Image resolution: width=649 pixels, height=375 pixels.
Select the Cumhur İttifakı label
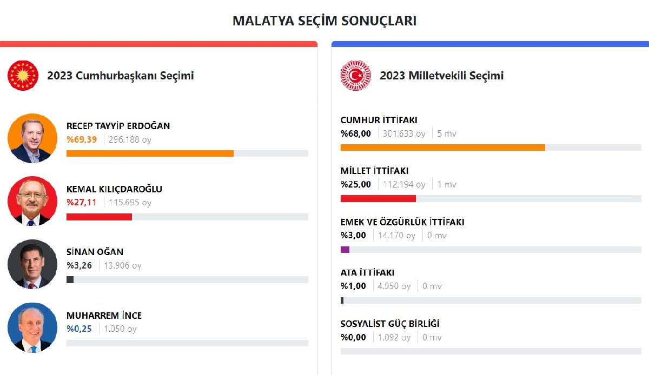(x=379, y=120)
